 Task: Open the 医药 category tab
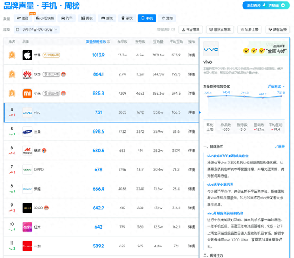coord(23,18)
